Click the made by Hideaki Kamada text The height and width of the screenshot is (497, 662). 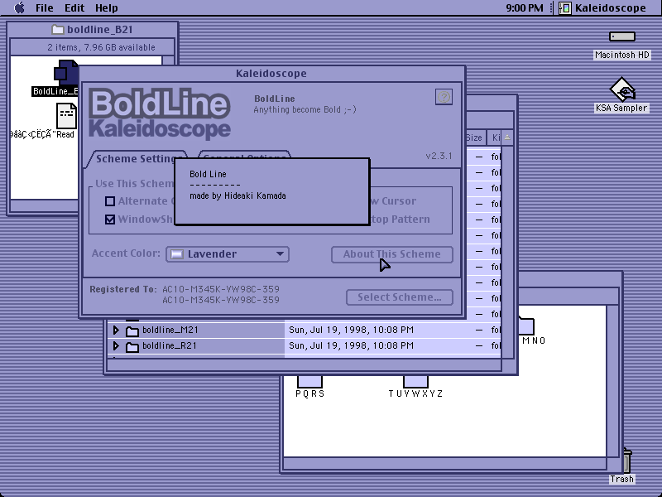coord(237,195)
